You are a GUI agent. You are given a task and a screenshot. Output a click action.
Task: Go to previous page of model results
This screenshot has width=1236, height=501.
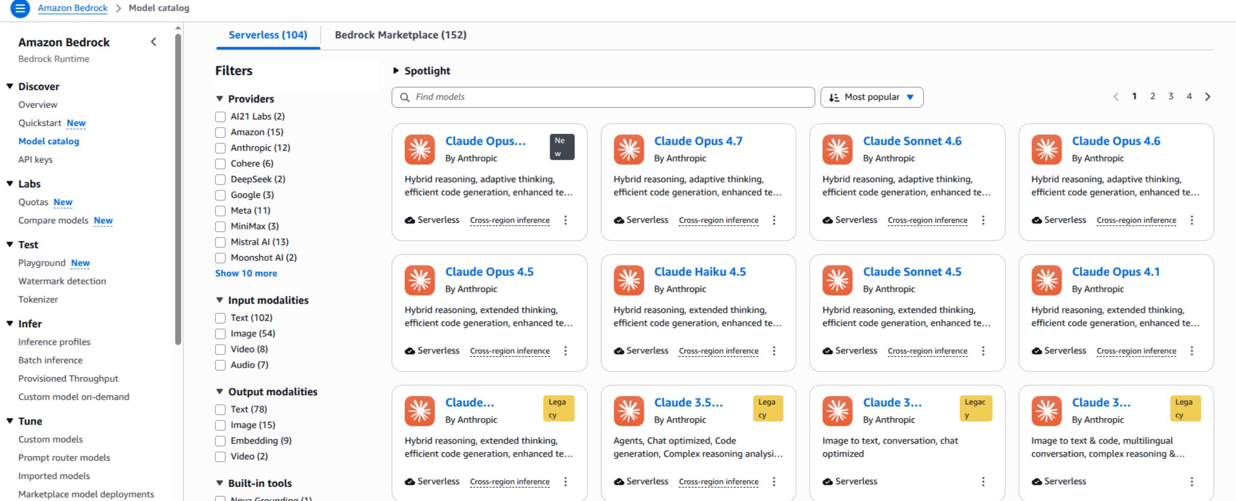1116,97
